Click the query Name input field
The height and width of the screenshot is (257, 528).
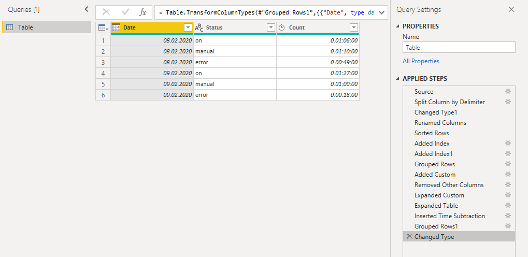[459, 48]
